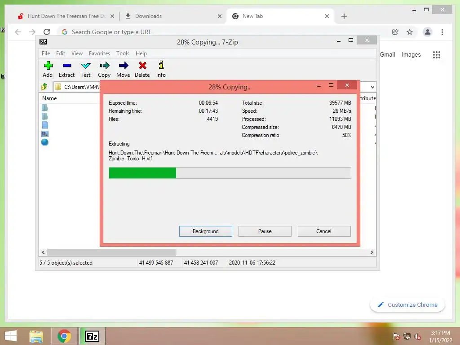Screen dimensions: 460x345
Task: Click the Add toolbar icon in 7-Zip
Action: [48, 69]
